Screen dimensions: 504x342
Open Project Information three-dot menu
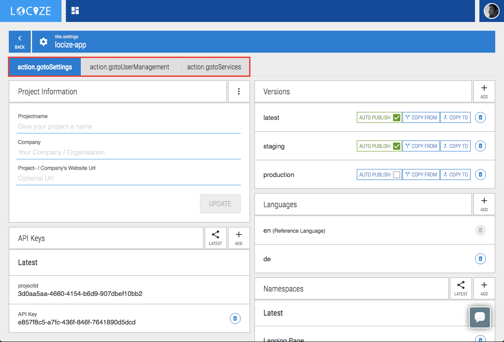pos(239,91)
